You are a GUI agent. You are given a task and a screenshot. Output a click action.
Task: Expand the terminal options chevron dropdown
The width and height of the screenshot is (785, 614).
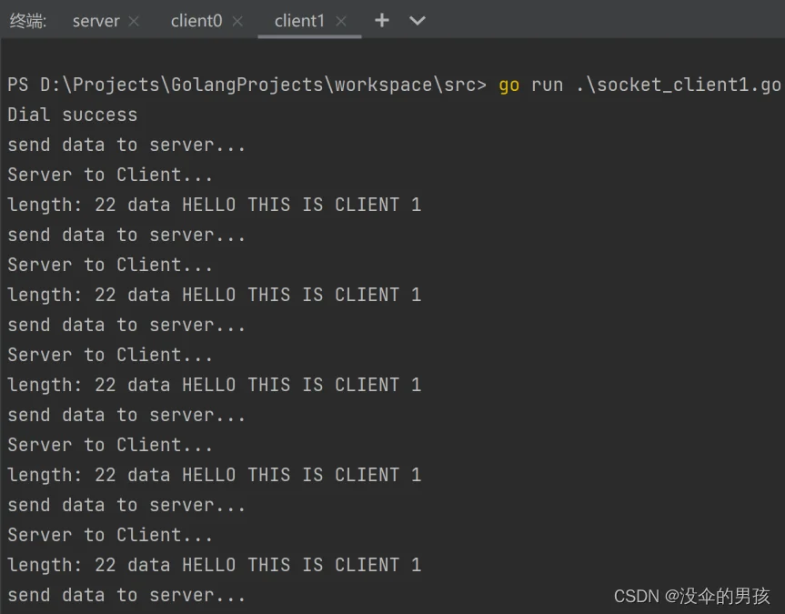[417, 21]
